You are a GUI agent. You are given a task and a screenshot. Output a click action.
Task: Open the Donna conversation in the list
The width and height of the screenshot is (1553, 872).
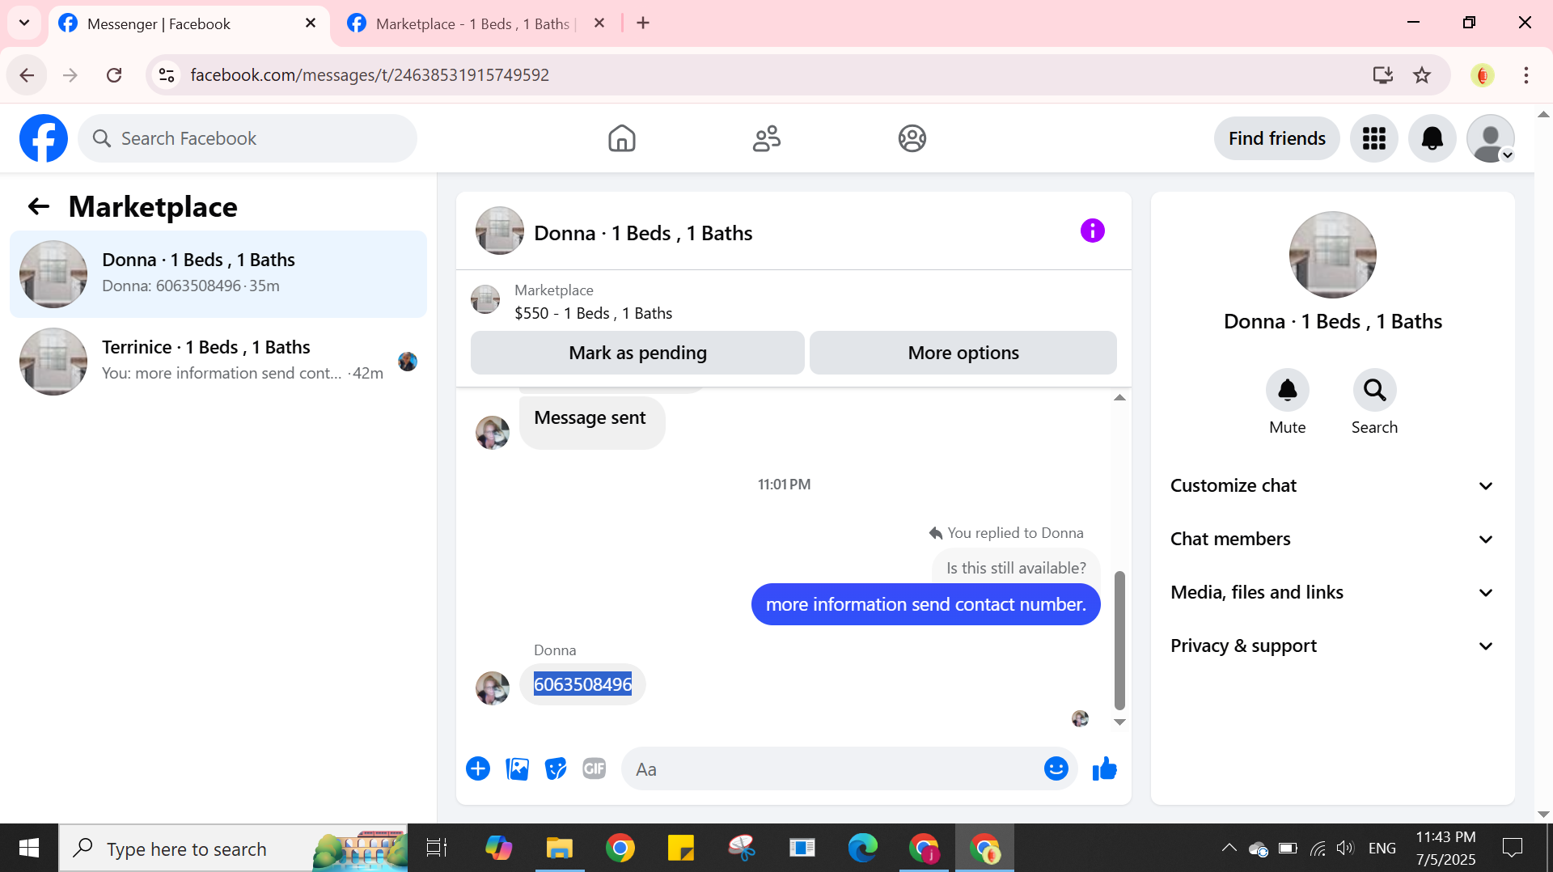(x=218, y=273)
